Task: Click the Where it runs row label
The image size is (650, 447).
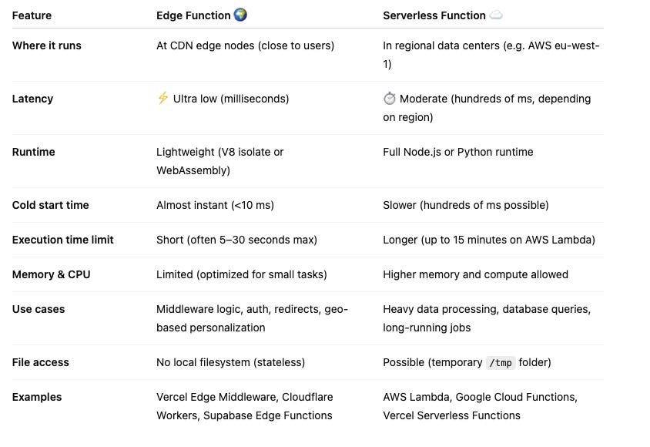Action: tap(47, 45)
